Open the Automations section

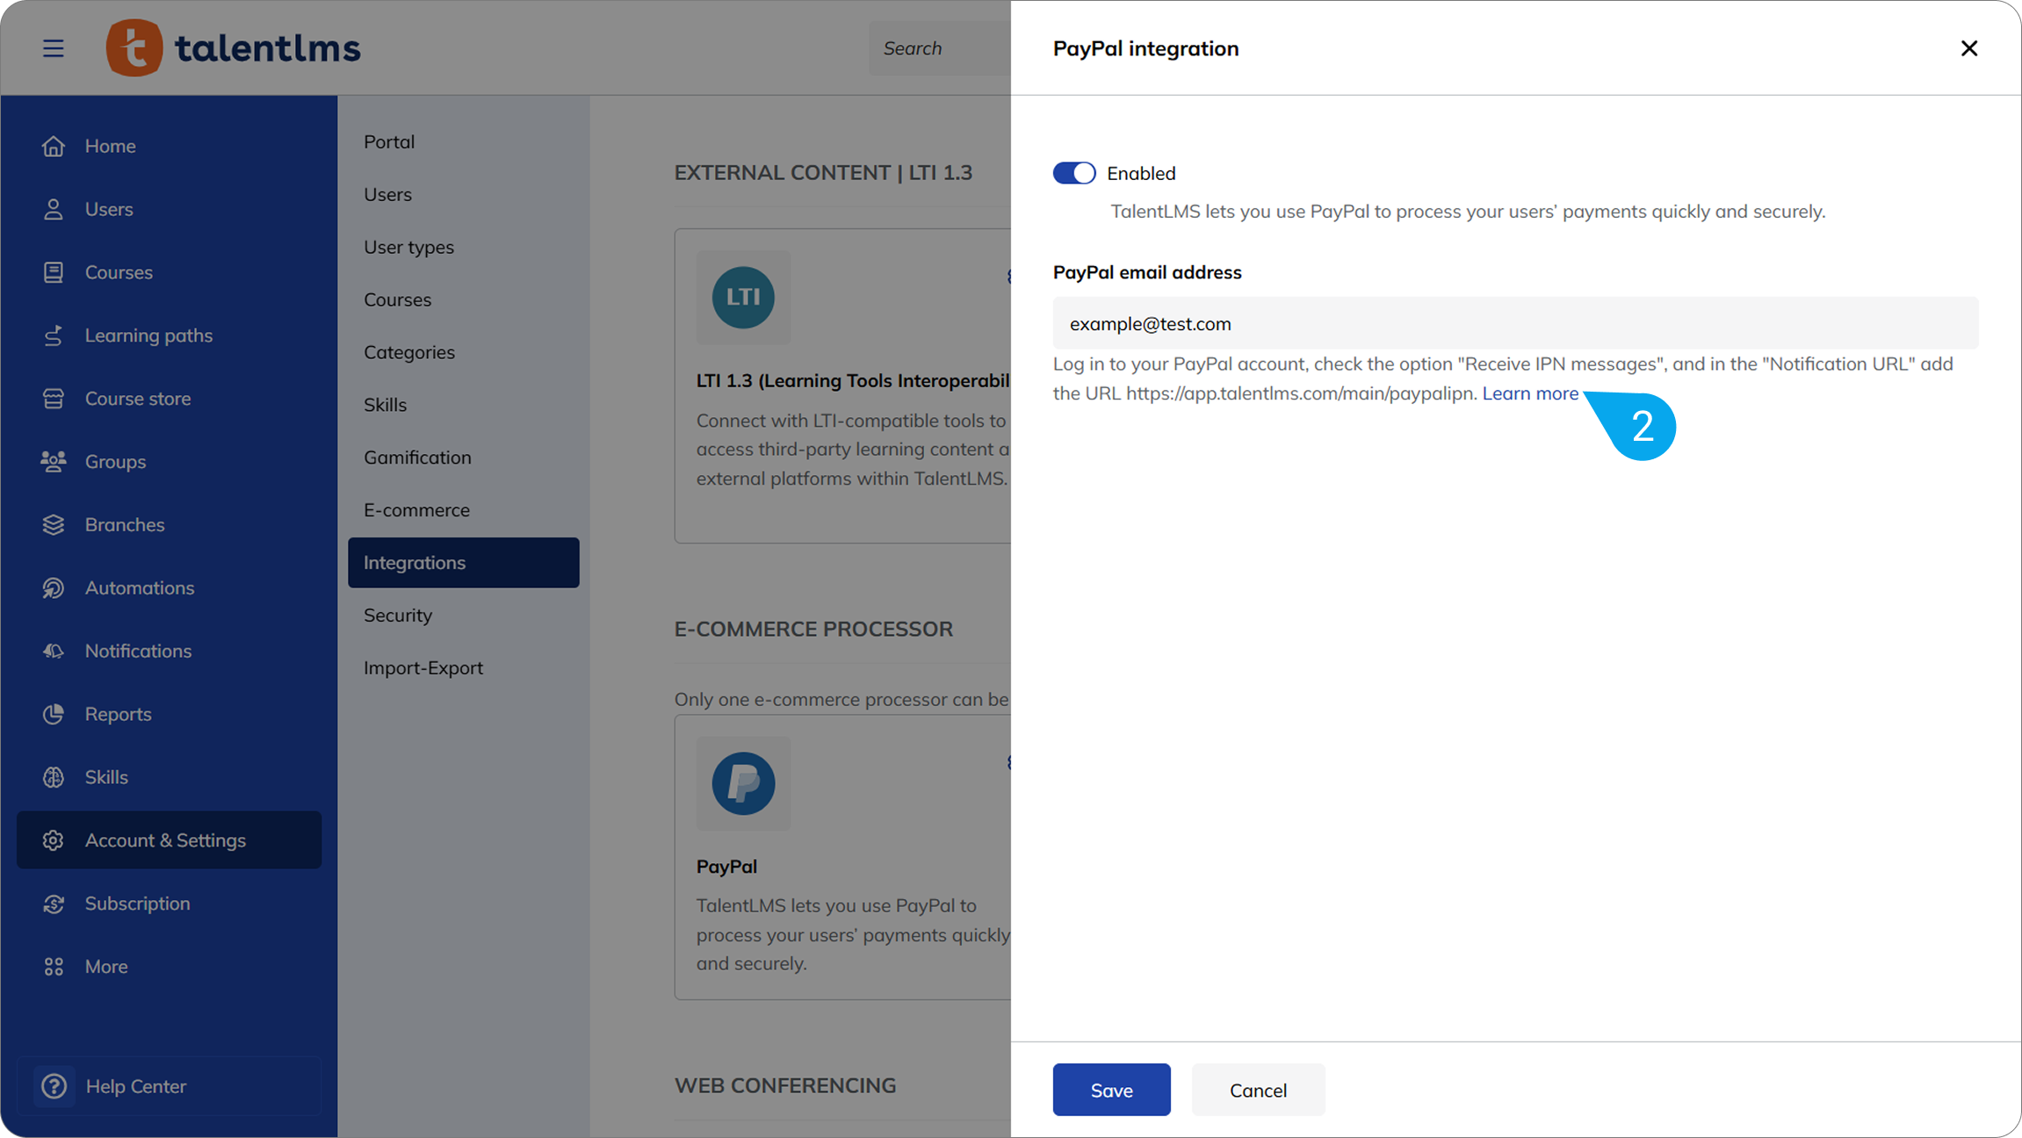coord(139,588)
